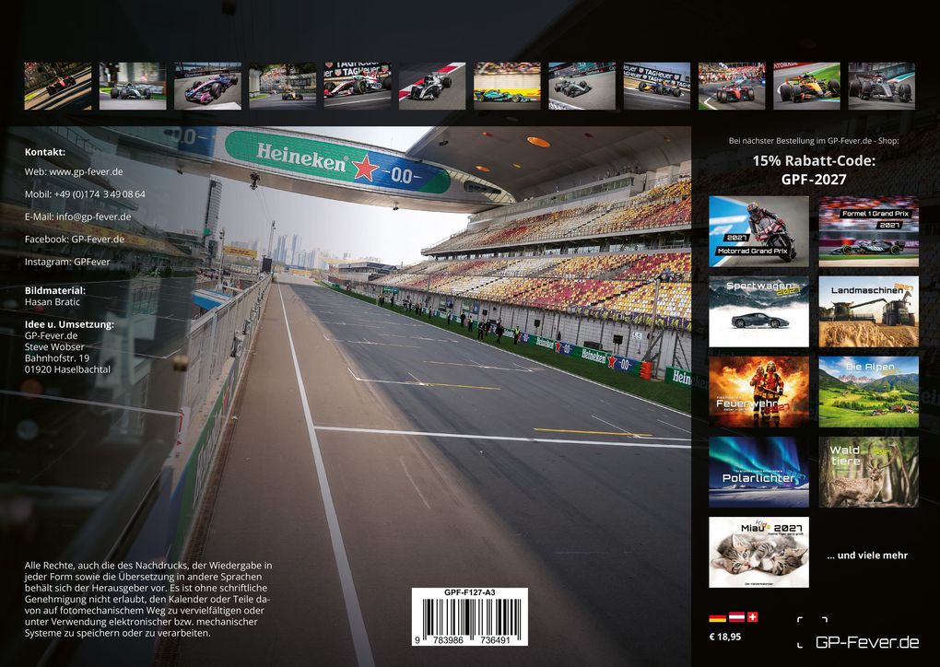Select the Sportwagen calendar cover

758,311
